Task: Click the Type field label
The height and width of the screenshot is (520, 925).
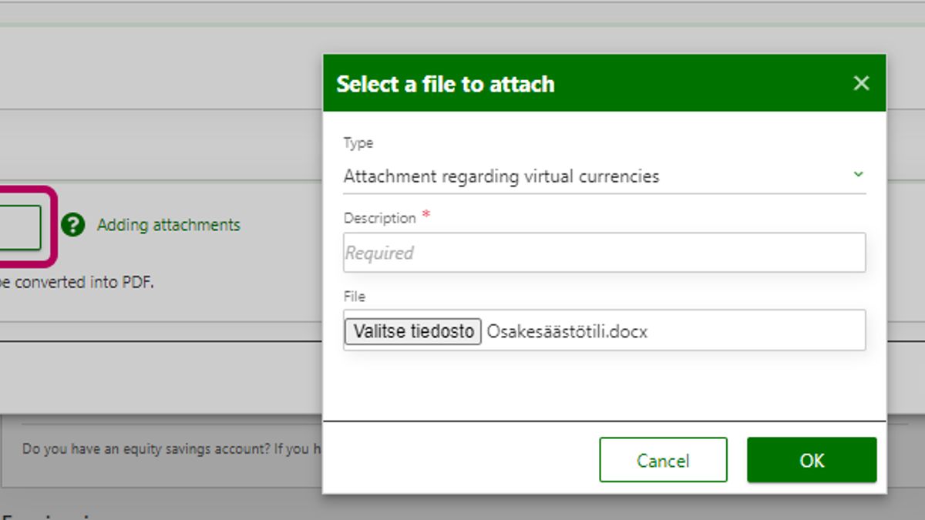Action: 358,143
